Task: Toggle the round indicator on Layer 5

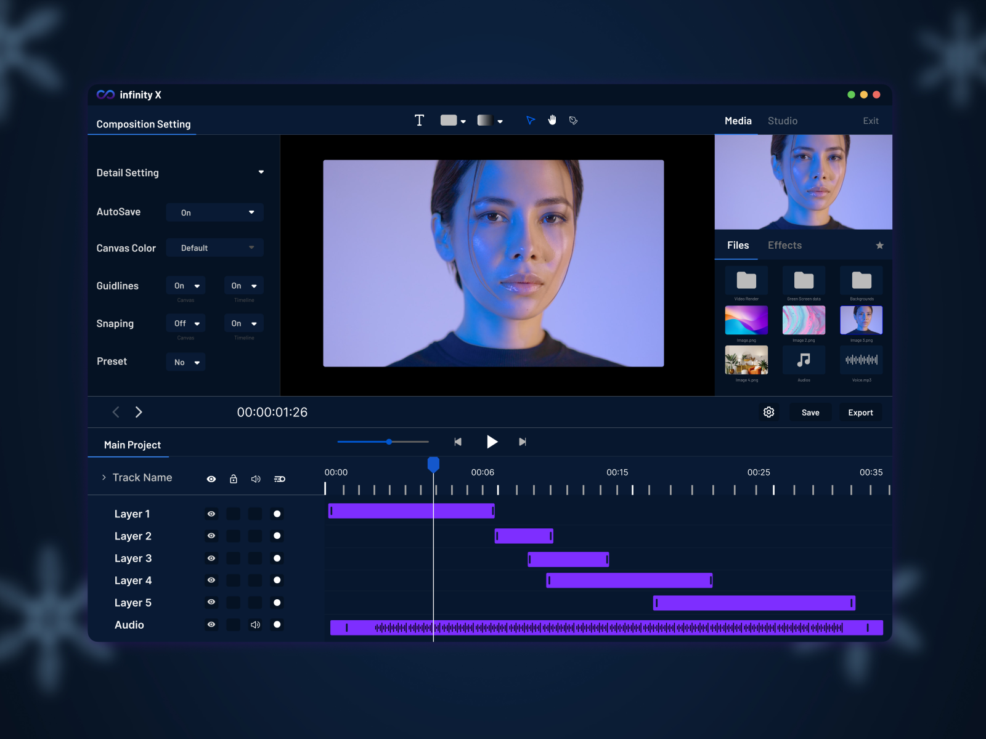Action: pyautogui.click(x=277, y=602)
